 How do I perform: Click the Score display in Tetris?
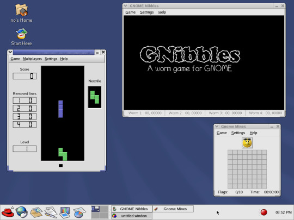coord(24,76)
